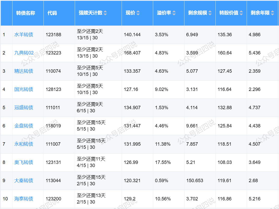Select the code cell 123188
This screenshot has height=209, width=279.
point(53,35)
